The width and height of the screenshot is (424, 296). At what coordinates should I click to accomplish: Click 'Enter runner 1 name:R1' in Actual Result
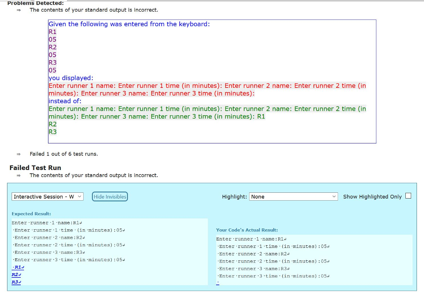coord(251,239)
